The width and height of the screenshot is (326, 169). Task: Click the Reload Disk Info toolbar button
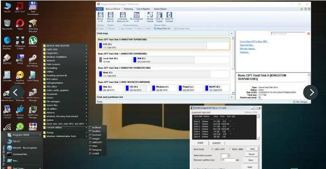coord(162,29)
